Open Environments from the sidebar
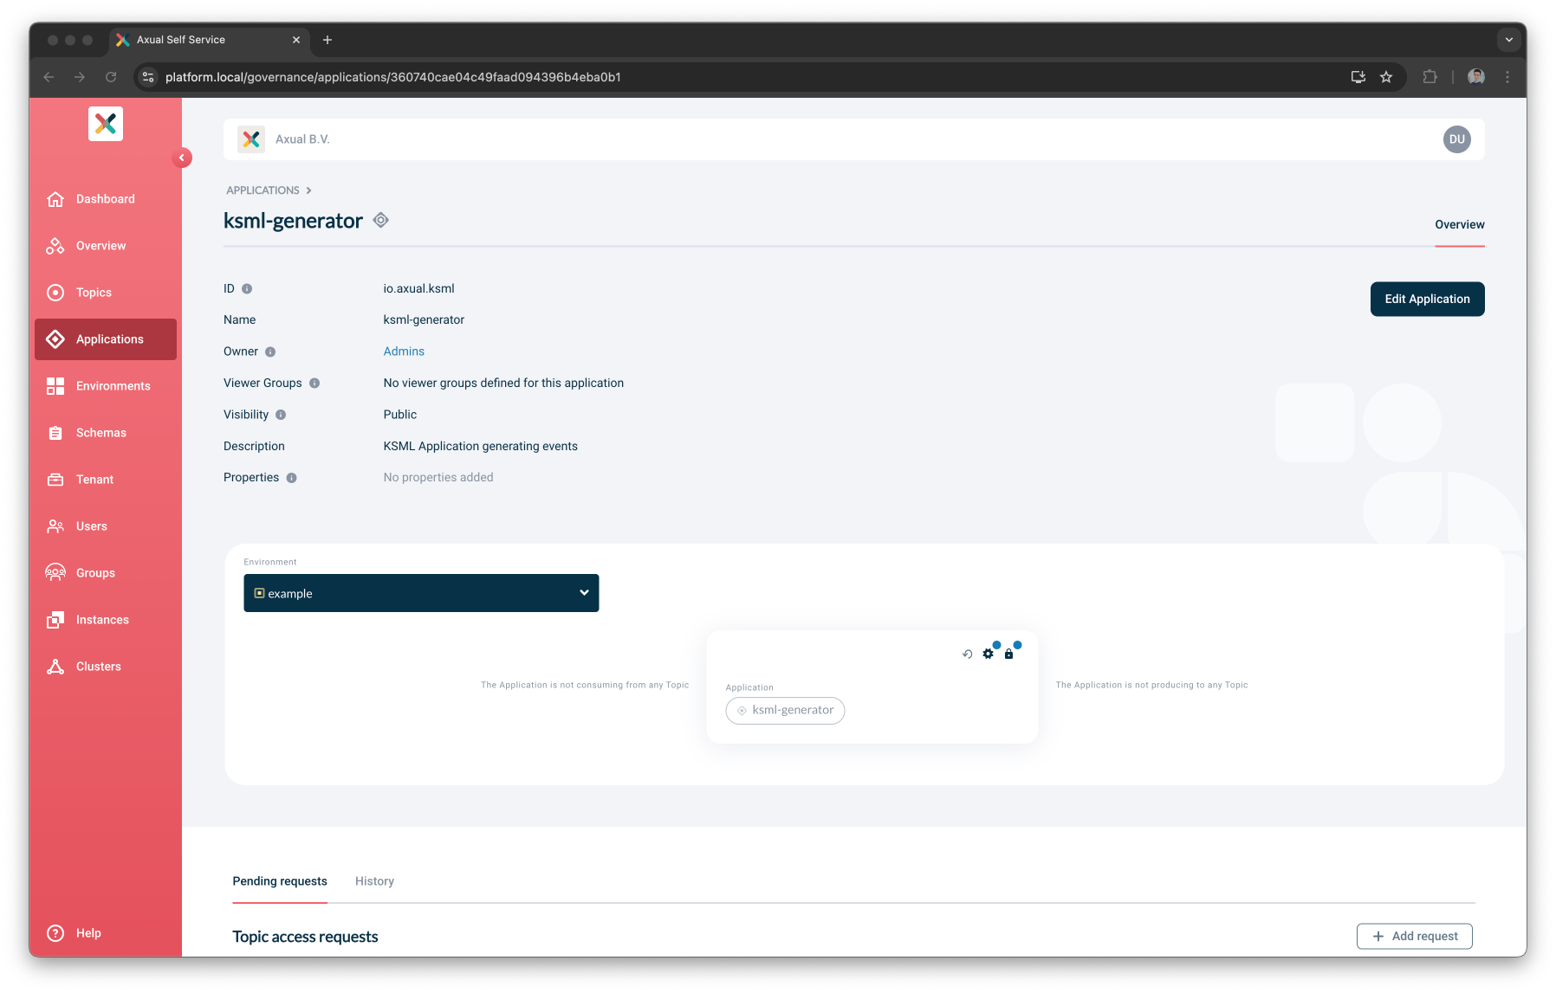Image resolution: width=1556 pixels, height=993 pixels. pos(105,386)
